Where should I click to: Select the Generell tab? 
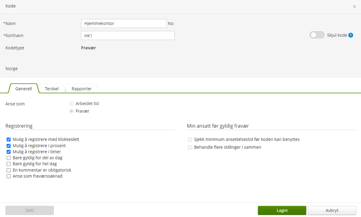pos(24,89)
